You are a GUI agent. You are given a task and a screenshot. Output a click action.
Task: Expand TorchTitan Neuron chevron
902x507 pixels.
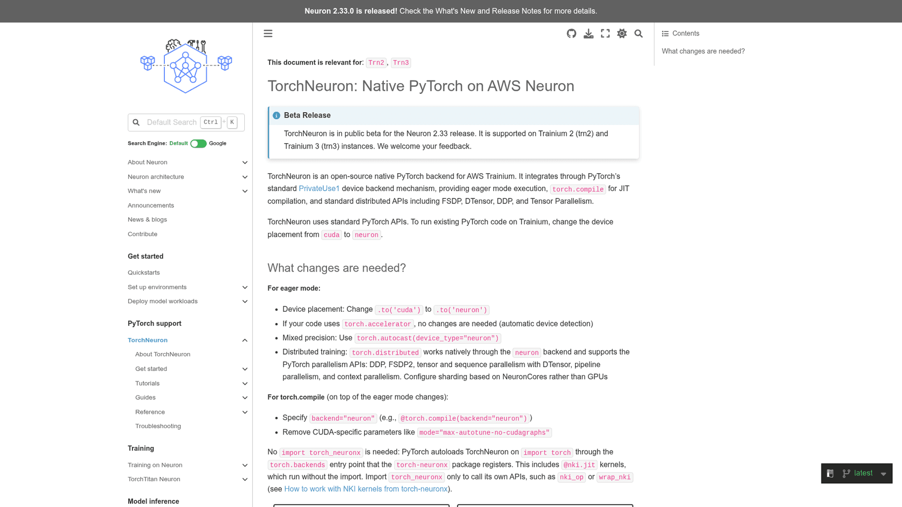(x=245, y=480)
